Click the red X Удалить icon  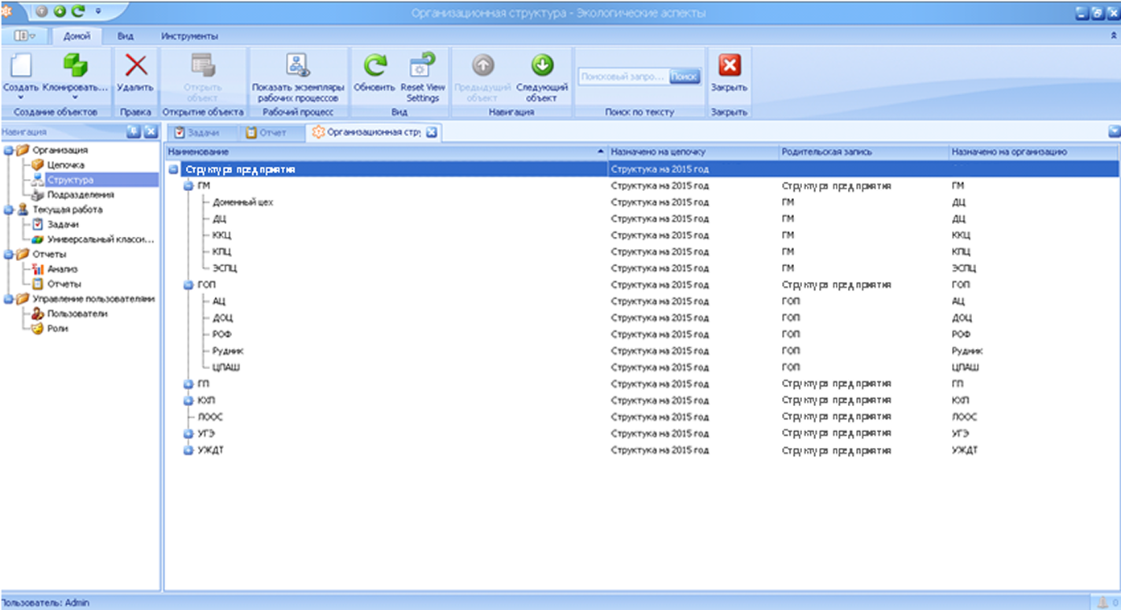pos(135,66)
